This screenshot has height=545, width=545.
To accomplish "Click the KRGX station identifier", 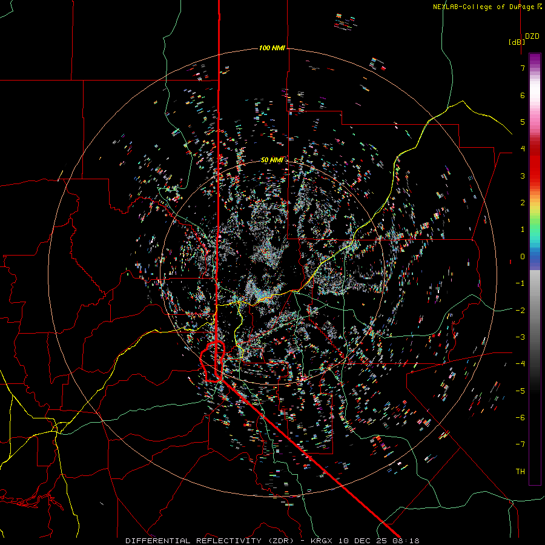I will point(320,541).
